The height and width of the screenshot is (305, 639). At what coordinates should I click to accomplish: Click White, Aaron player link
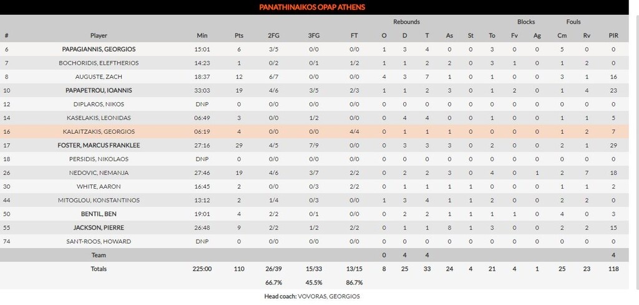[99, 186]
